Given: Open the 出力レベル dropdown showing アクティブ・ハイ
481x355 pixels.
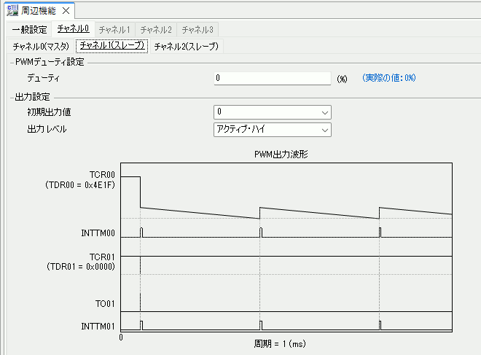Looking at the screenshot, I should pos(273,130).
